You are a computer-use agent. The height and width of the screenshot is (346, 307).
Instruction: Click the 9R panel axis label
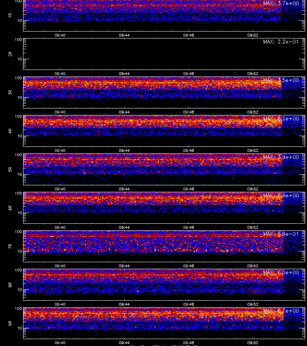10,323
